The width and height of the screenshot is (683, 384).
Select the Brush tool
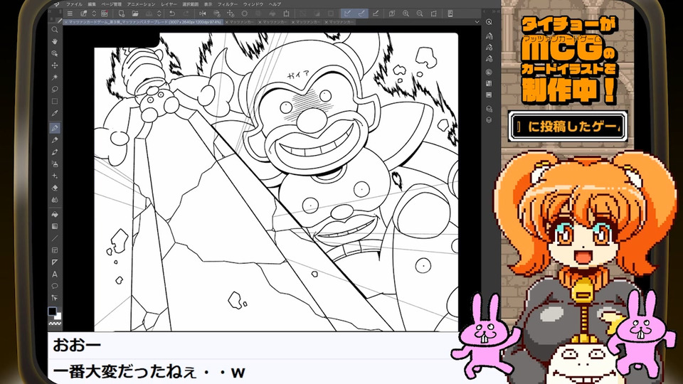click(55, 152)
